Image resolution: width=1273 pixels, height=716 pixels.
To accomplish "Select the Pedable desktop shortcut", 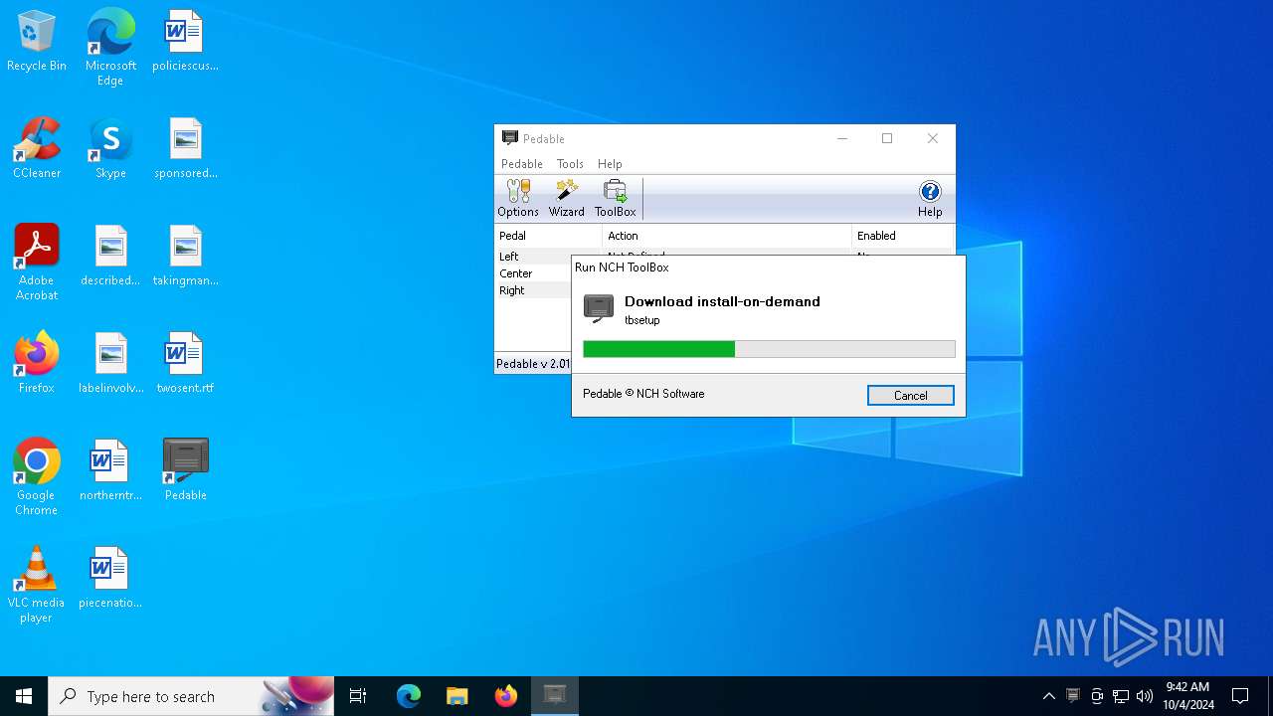I will point(185,471).
